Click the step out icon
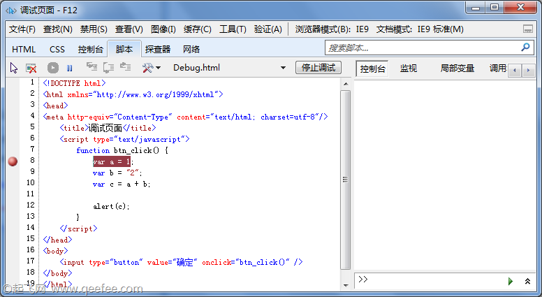542x297 pixels. (125, 67)
